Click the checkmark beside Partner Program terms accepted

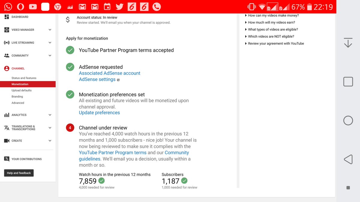click(x=70, y=50)
